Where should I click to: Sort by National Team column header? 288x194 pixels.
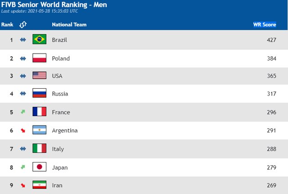tap(69, 25)
